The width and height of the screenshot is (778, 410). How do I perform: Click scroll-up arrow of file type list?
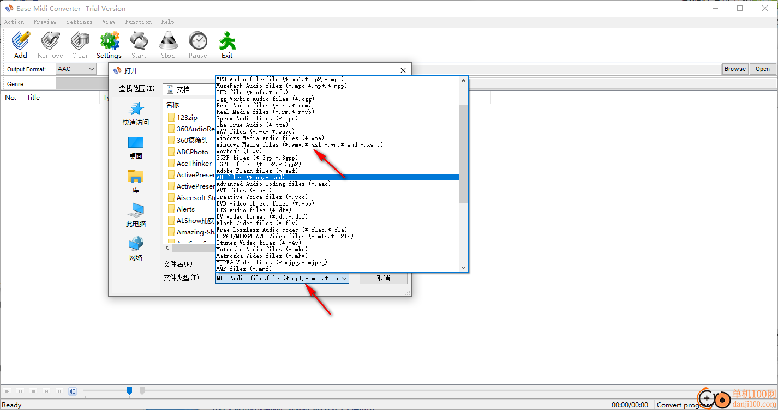464,80
